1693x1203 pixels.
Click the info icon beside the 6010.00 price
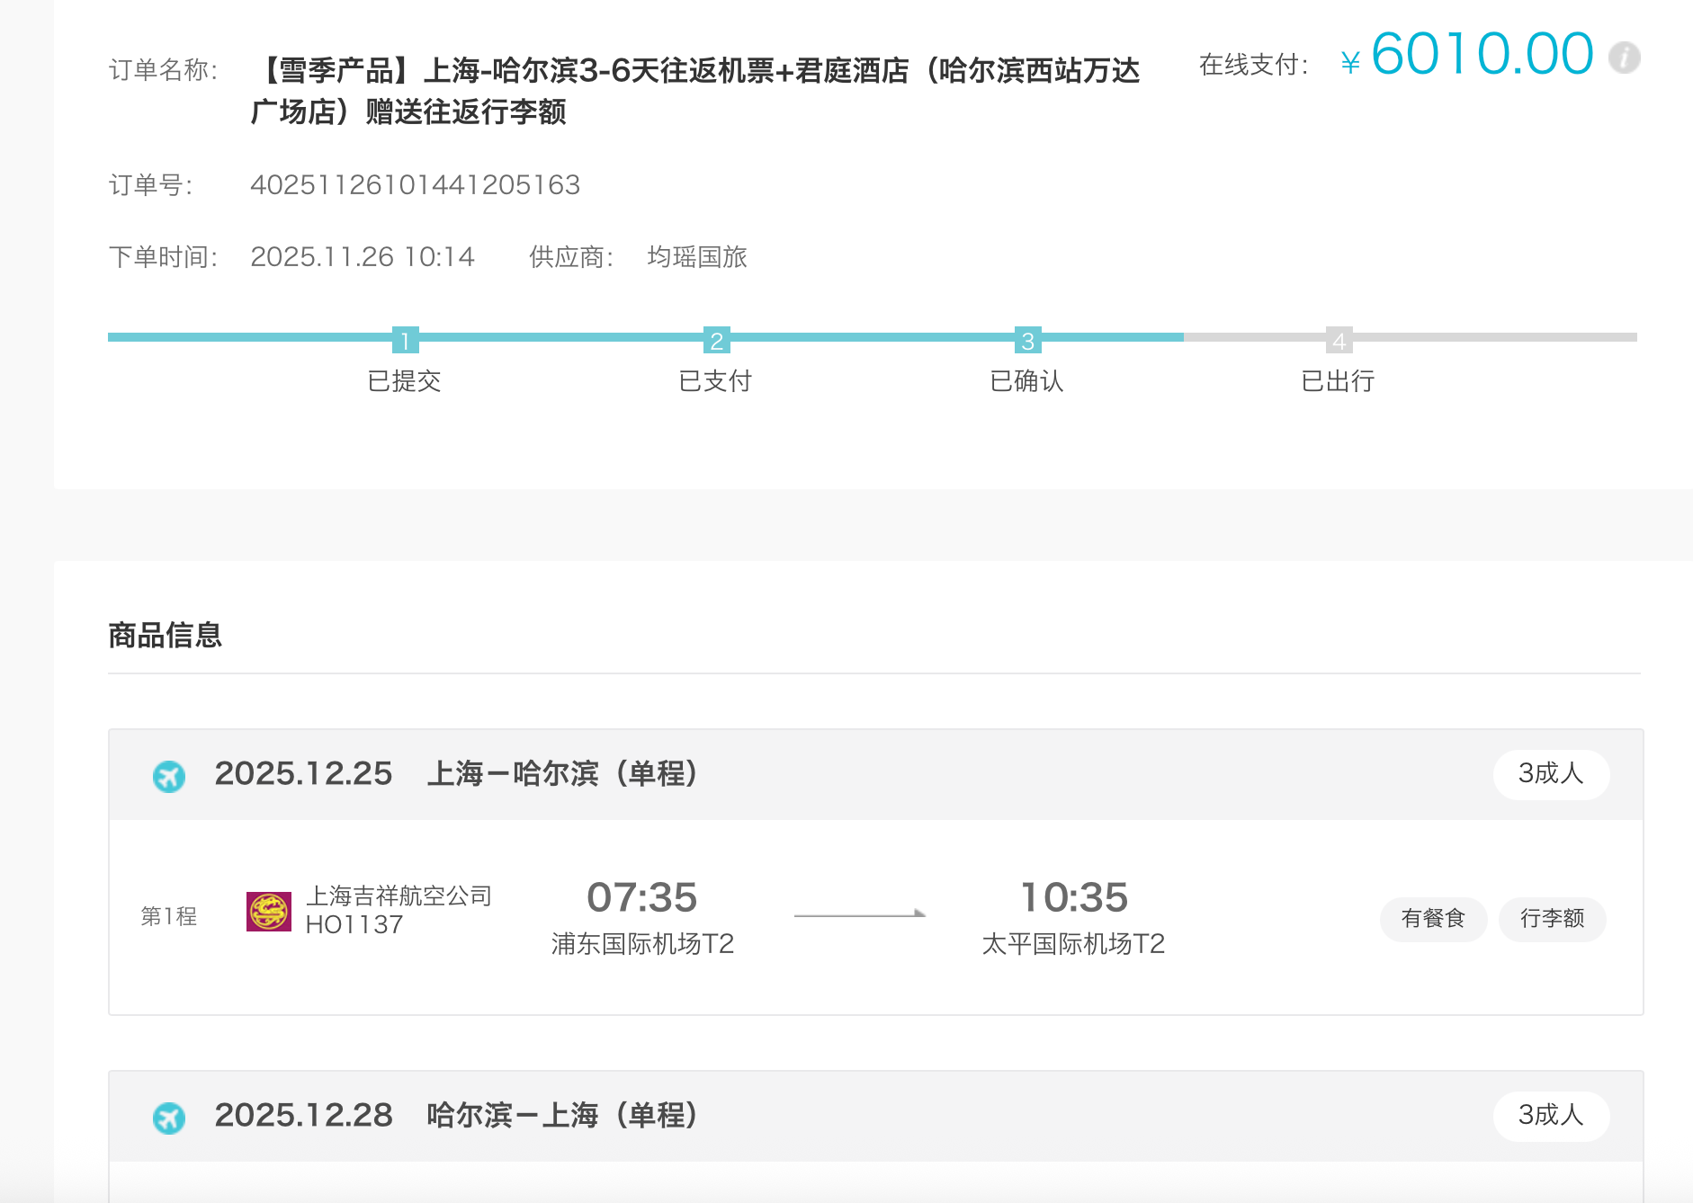click(1624, 58)
